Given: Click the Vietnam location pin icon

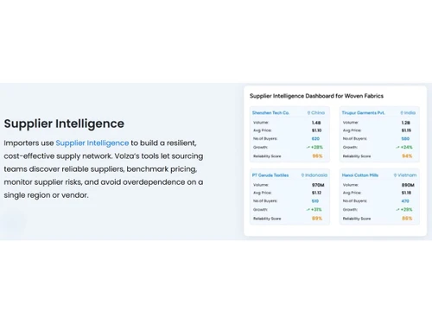Looking at the screenshot, I should 396,175.
